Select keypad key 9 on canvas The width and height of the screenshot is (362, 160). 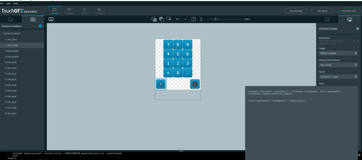(187, 45)
